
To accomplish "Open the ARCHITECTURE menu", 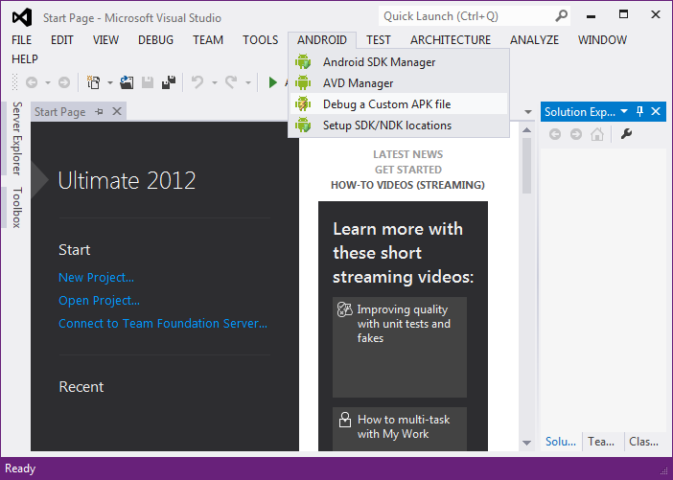I will pos(451,40).
